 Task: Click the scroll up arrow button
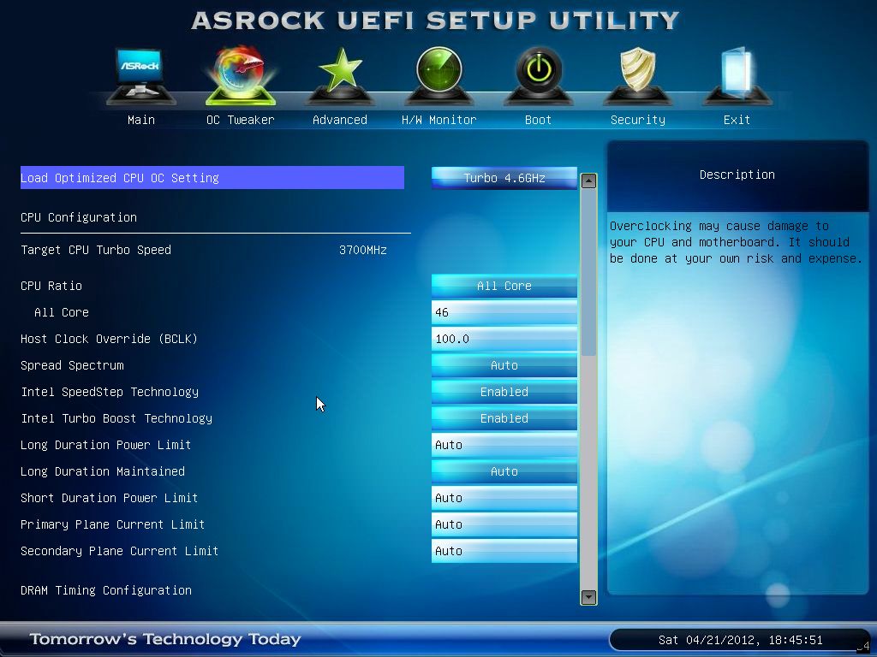coord(588,181)
